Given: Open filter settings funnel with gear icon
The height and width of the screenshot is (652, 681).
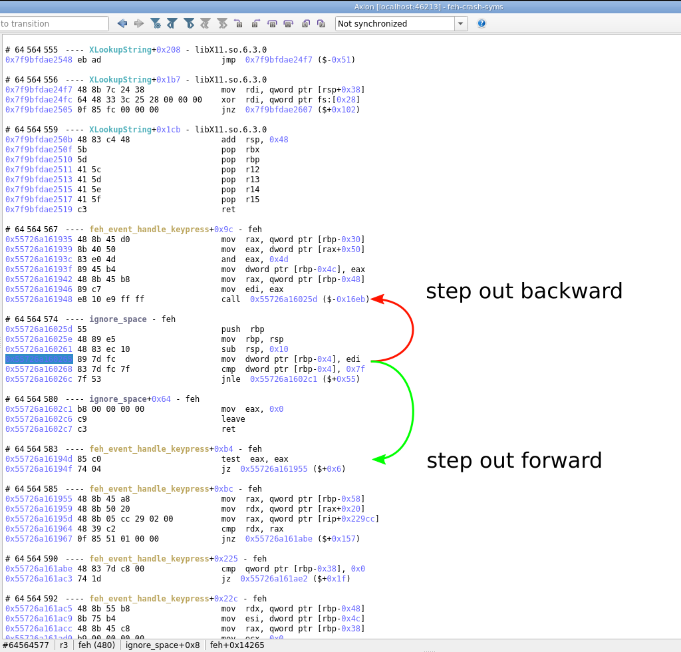Looking at the screenshot, I should (x=156, y=23).
